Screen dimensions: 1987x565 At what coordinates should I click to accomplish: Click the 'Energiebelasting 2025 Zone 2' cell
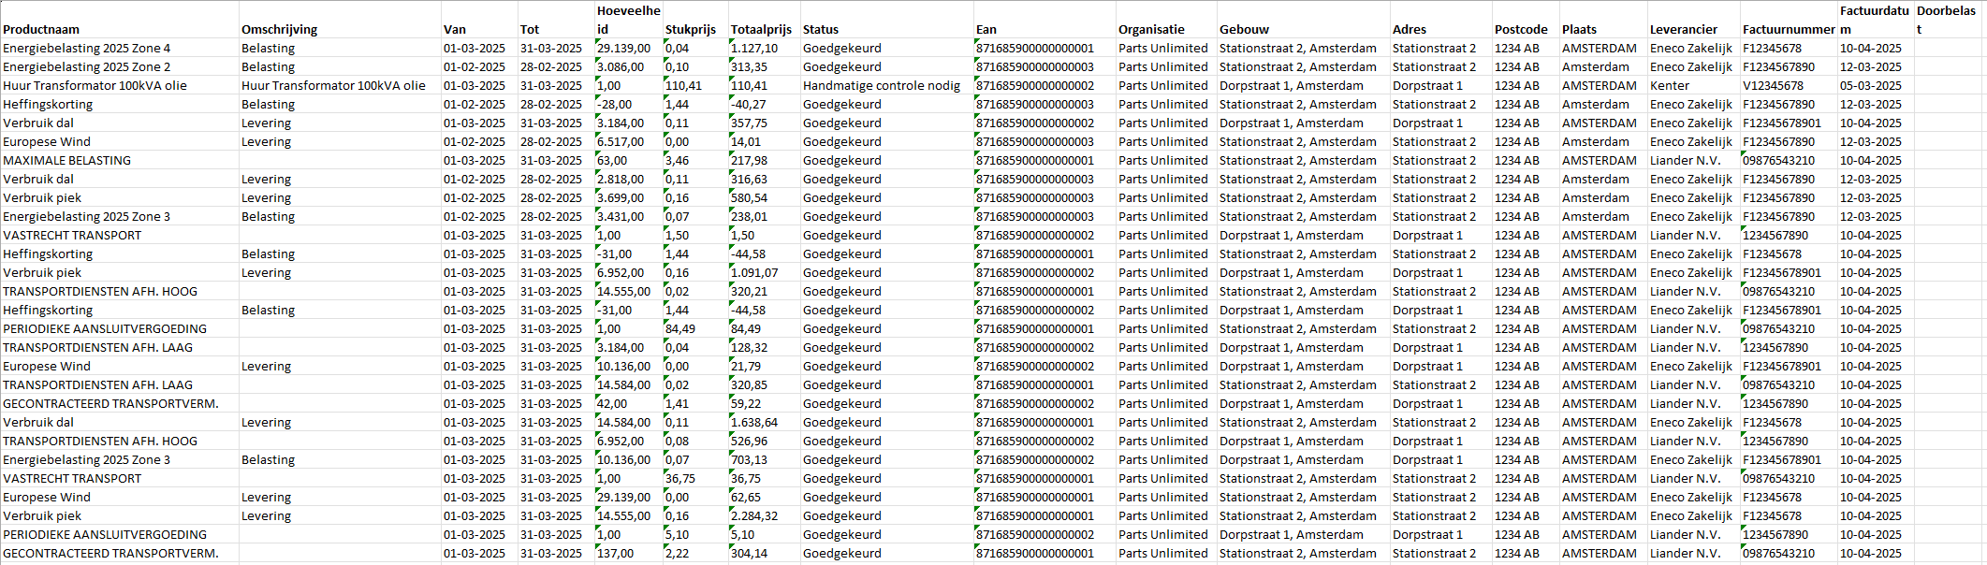pos(87,66)
